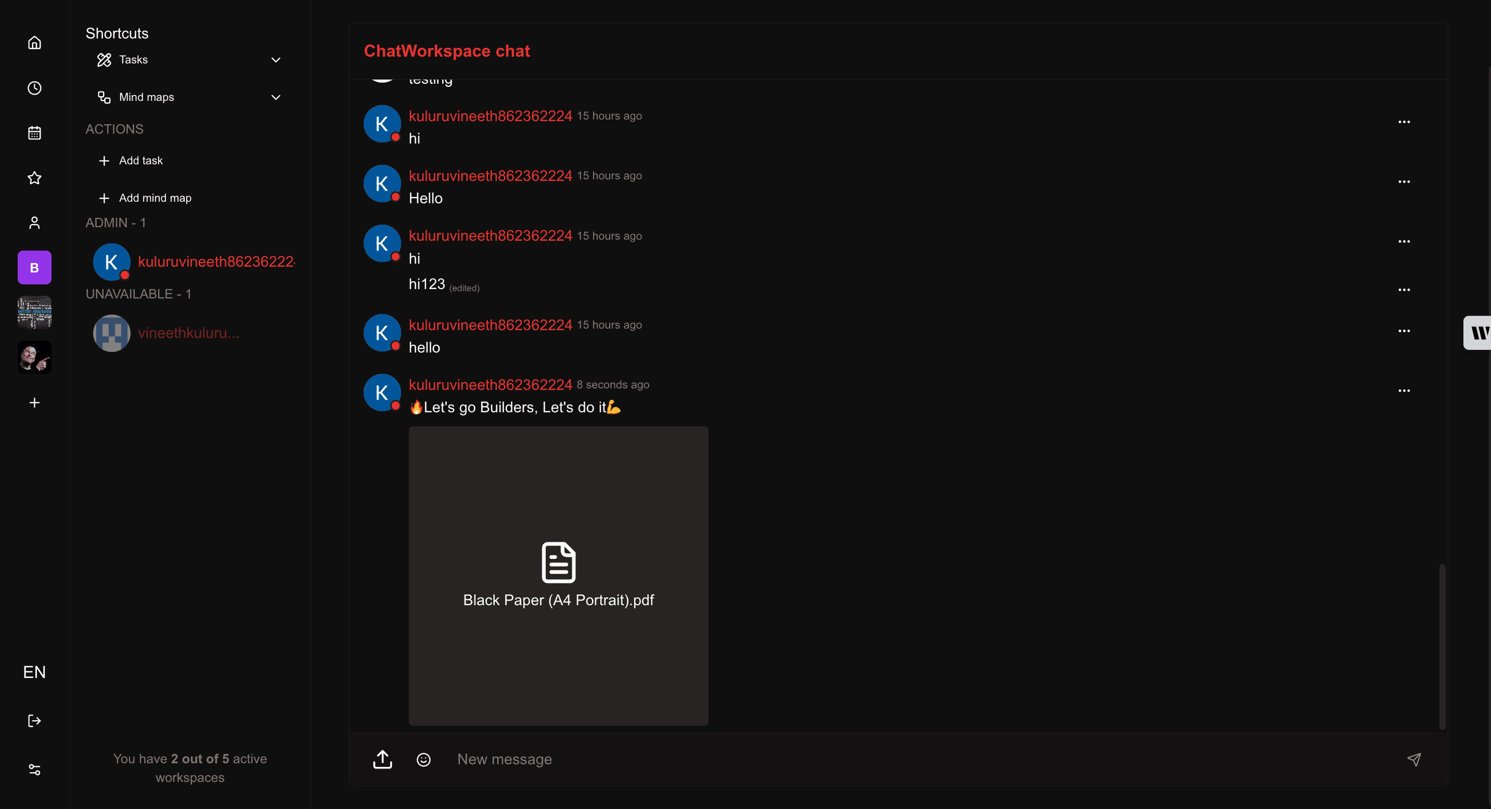Switch to the B workspace
The image size is (1491, 809).
[34, 267]
